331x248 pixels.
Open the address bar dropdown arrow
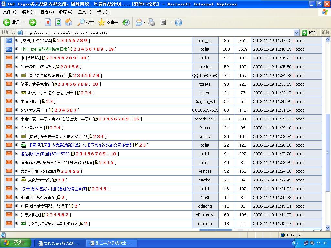click(296, 32)
